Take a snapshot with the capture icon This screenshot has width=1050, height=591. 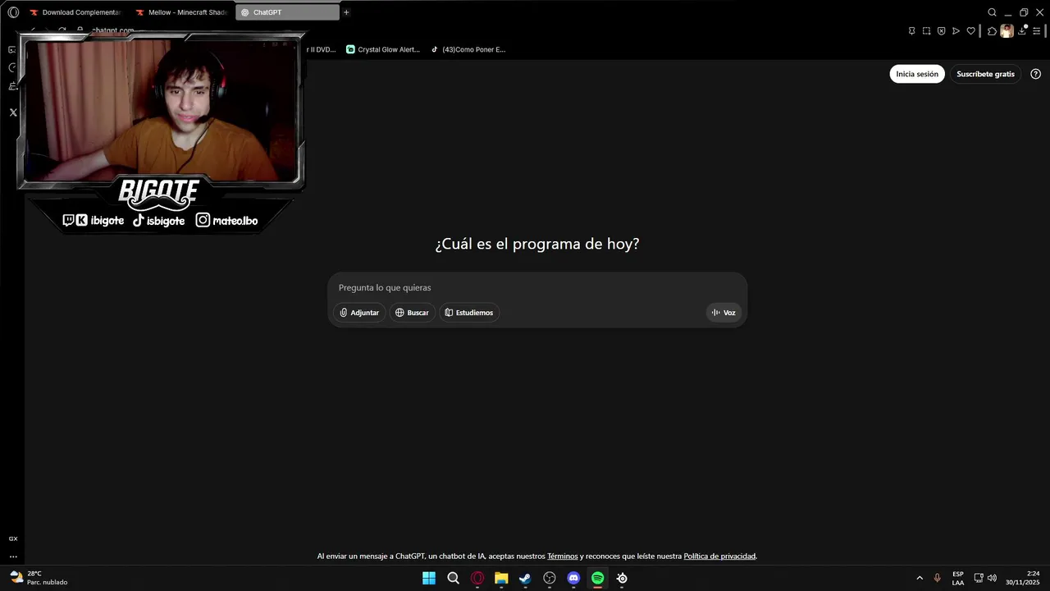926,31
